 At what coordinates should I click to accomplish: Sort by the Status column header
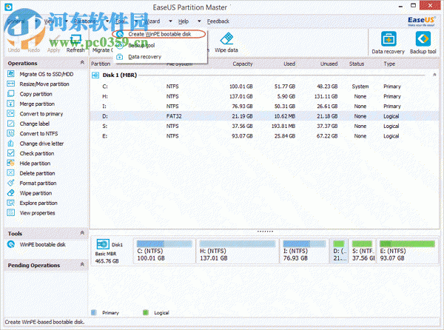click(357, 64)
